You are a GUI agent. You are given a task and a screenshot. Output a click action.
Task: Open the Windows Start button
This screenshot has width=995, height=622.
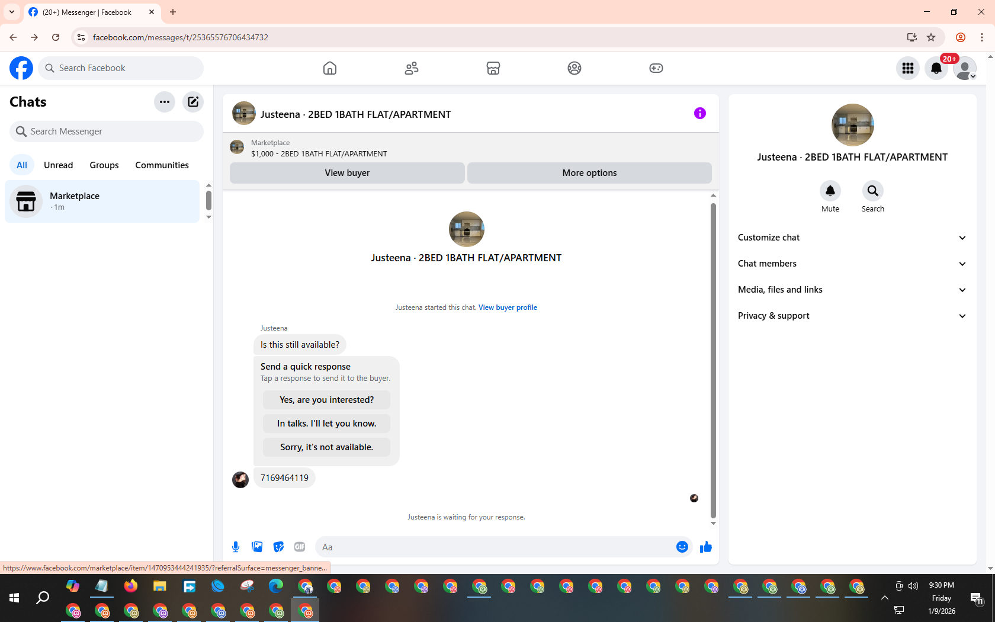click(14, 598)
